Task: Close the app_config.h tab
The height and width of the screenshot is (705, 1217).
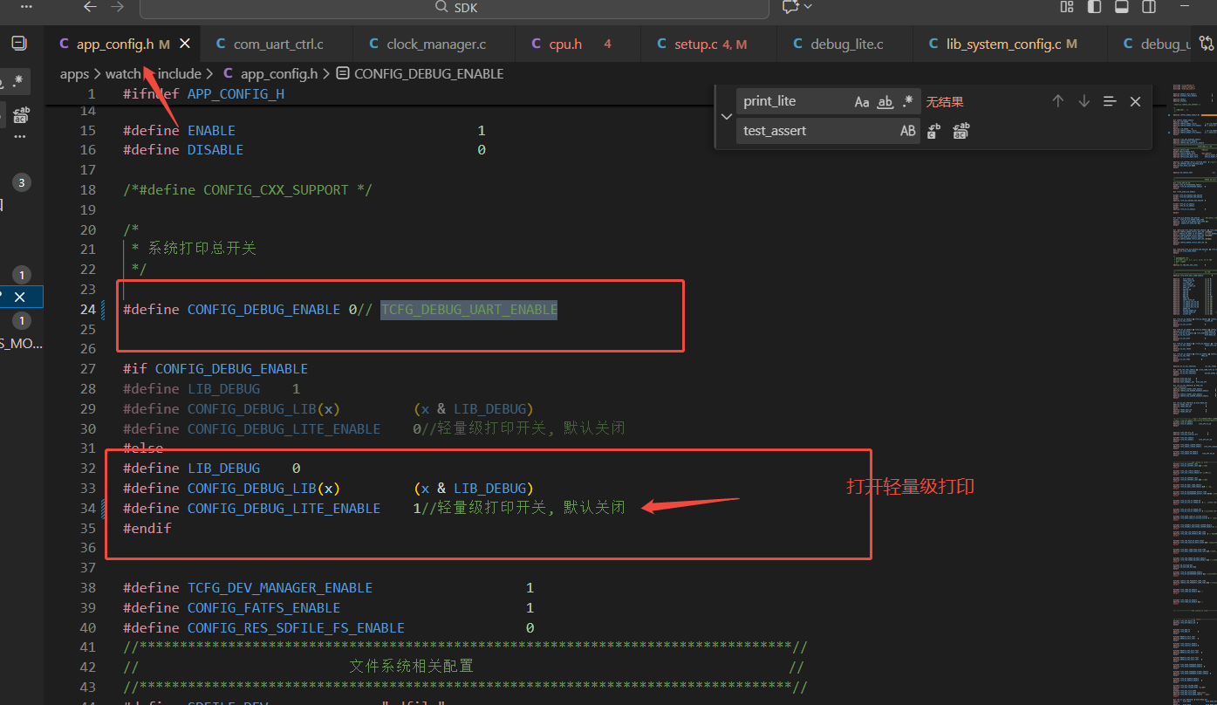Action: pos(185,44)
